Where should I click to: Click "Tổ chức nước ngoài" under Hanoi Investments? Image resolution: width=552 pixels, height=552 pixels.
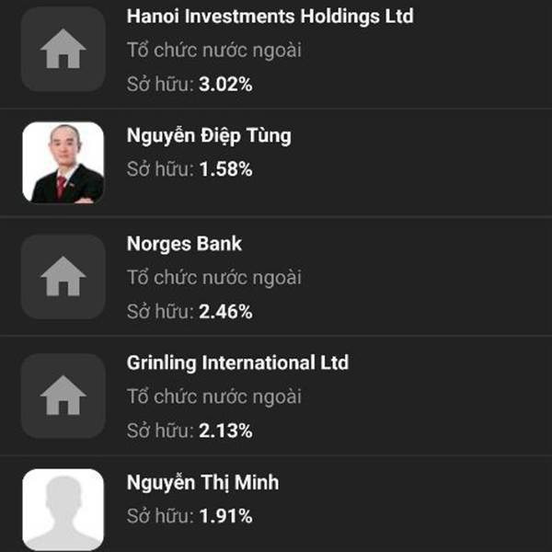coord(214,51)
